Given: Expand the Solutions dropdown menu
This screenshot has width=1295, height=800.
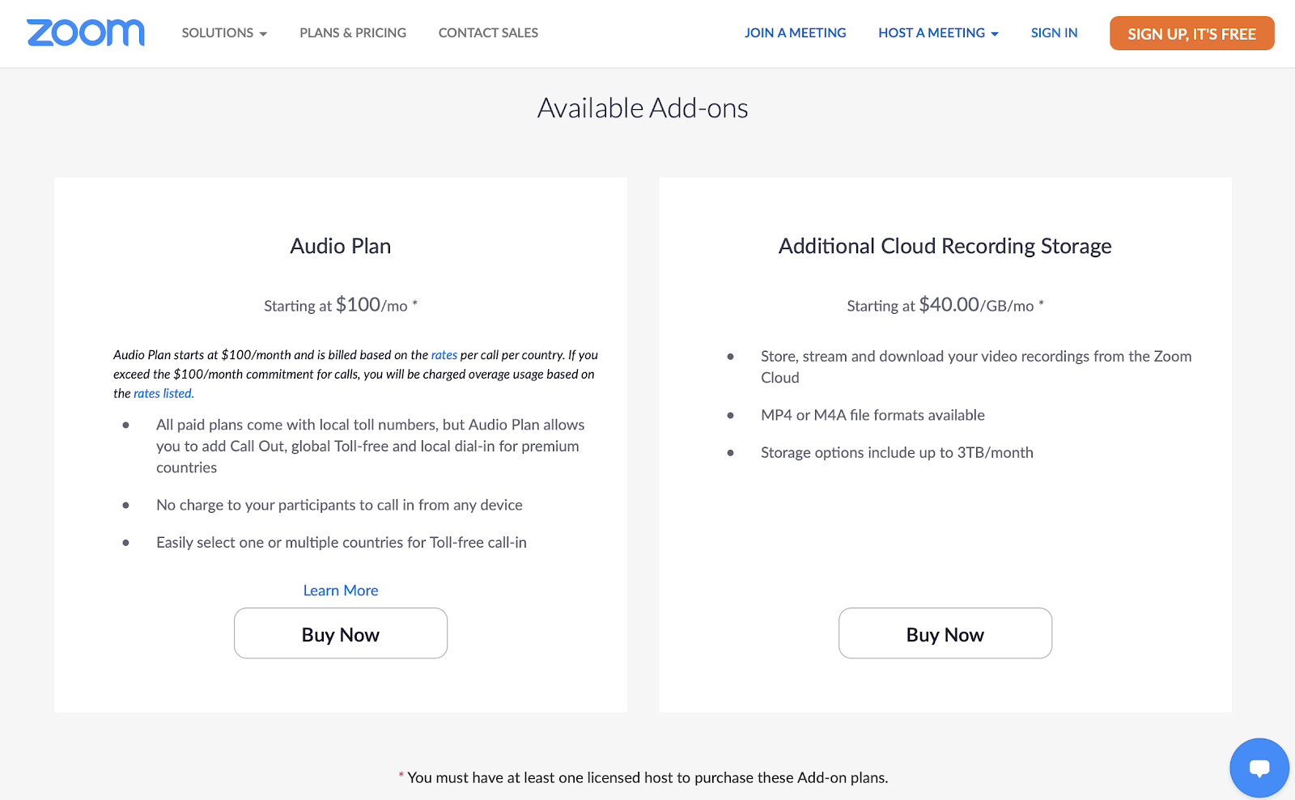Looking at the screenshot, I should (x=224, y=33).
